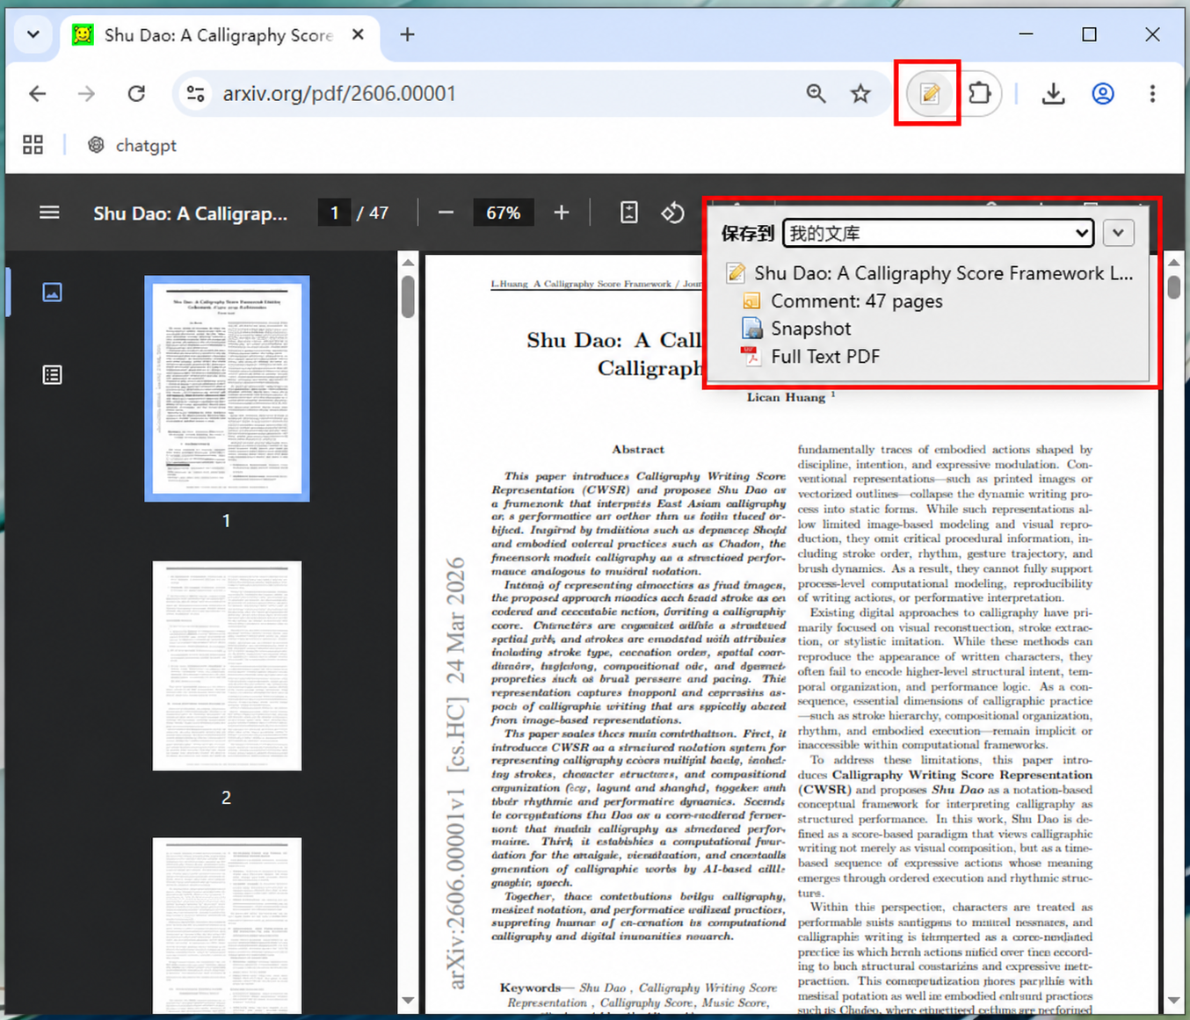The height and width of the screenshot is (1020, 1190).
Task: Select page 1 thumbnail
Action: pyautogui.click(x=227, y=388)
